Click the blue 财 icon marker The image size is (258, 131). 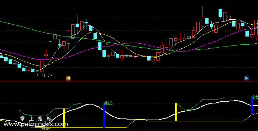tap(247, 78)
